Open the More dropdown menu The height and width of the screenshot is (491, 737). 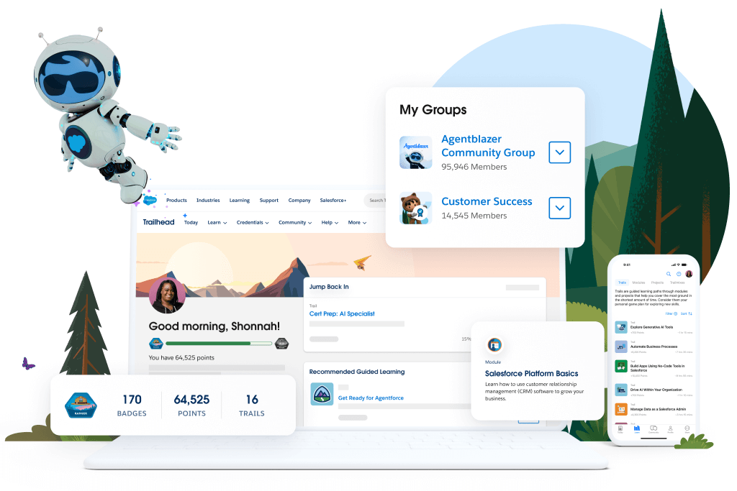pos(357,223)
